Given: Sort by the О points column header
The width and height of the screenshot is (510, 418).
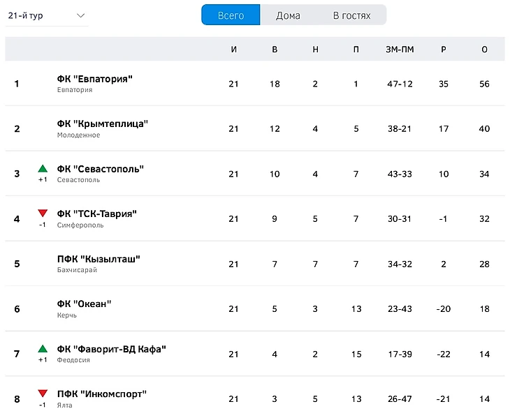Looking at the screenshot, I should [x=484, y=49].
